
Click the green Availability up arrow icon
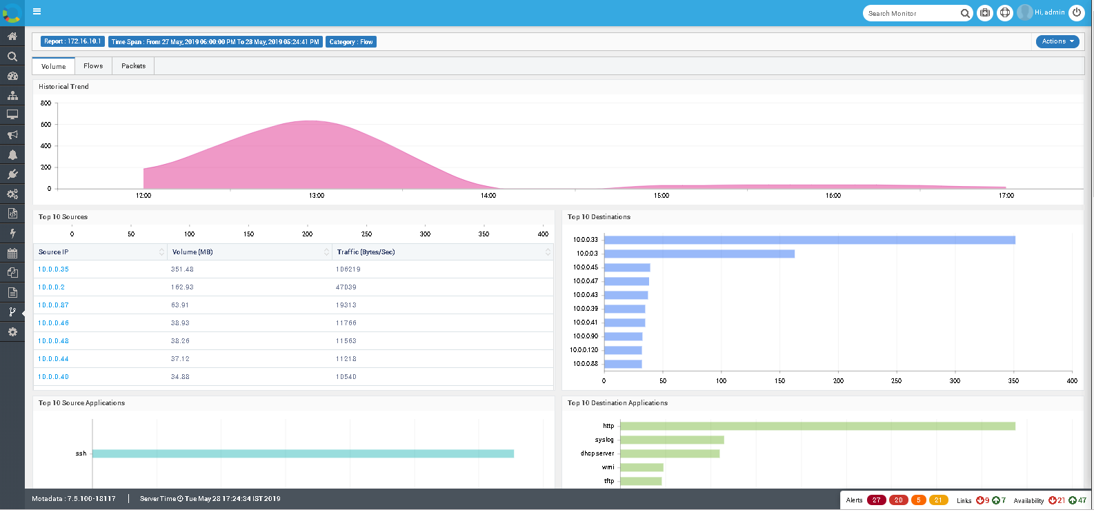coord(1073,501)
